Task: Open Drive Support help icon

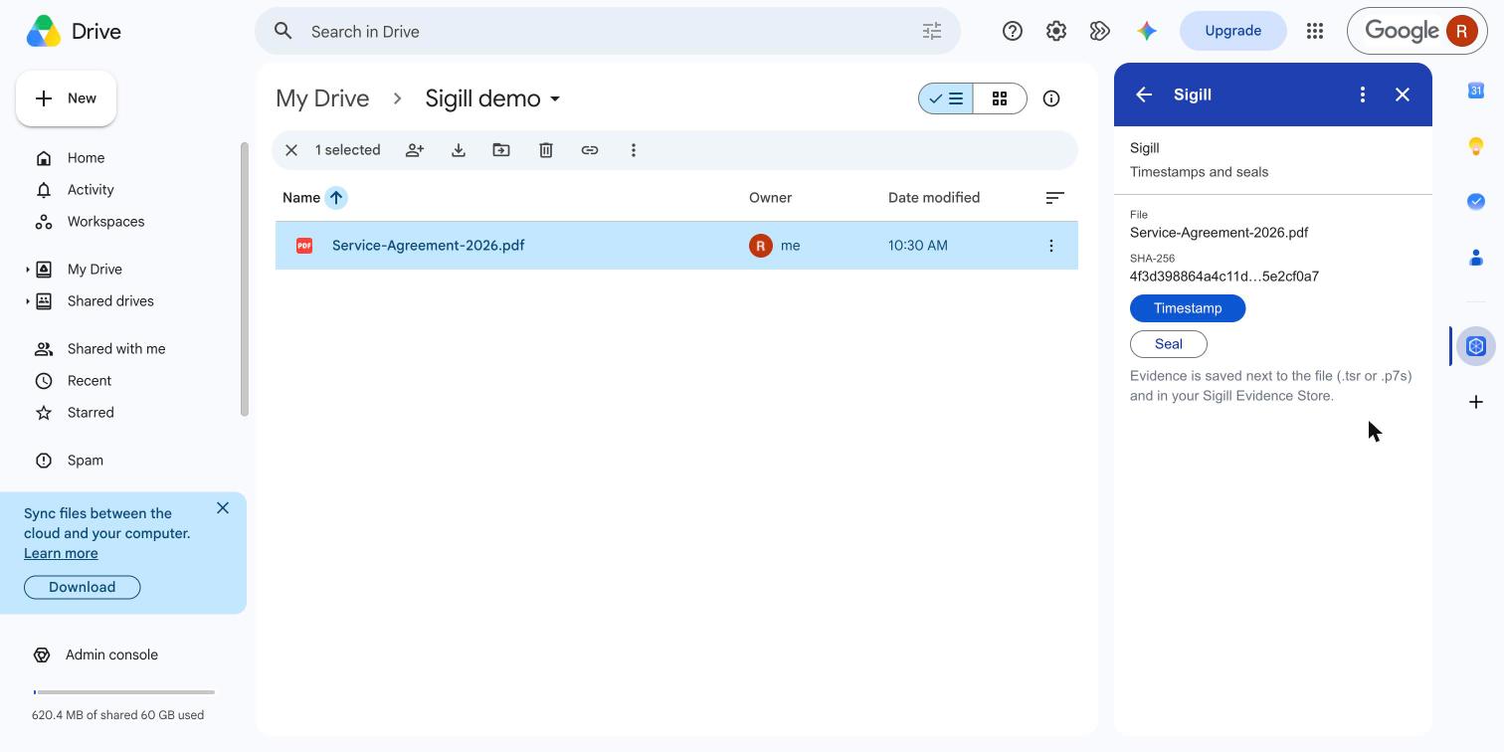Action: pos(1013,31)
